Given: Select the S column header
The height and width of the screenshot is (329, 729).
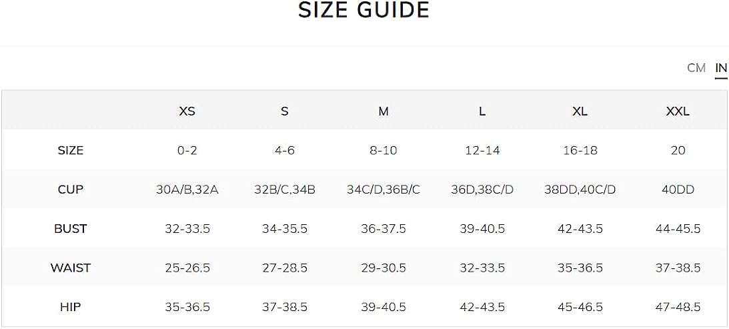Looking at the screenshot, I should 285,111.
